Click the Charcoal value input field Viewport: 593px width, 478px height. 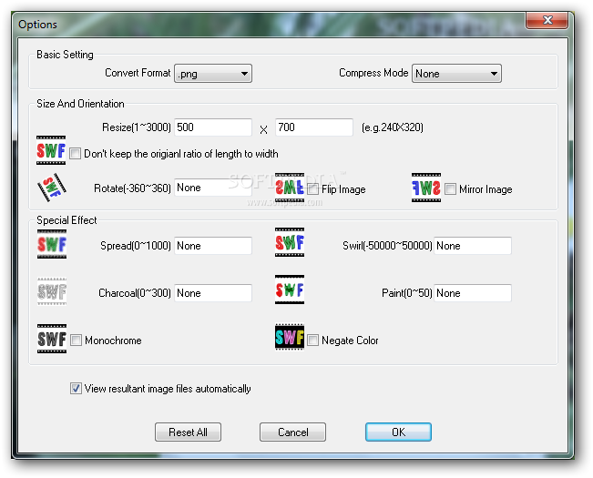tap(213, 293)
